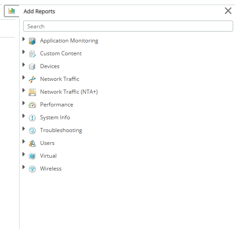This screenshot has width=235, height=229.
Task: Close the Add Reports panel
Action: tap(228, 11)
